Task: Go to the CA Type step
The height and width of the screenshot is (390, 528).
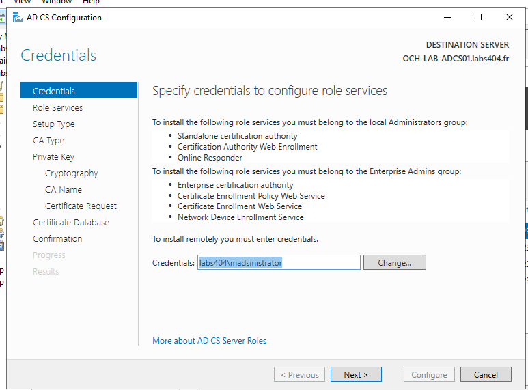Action: (48, 141)
